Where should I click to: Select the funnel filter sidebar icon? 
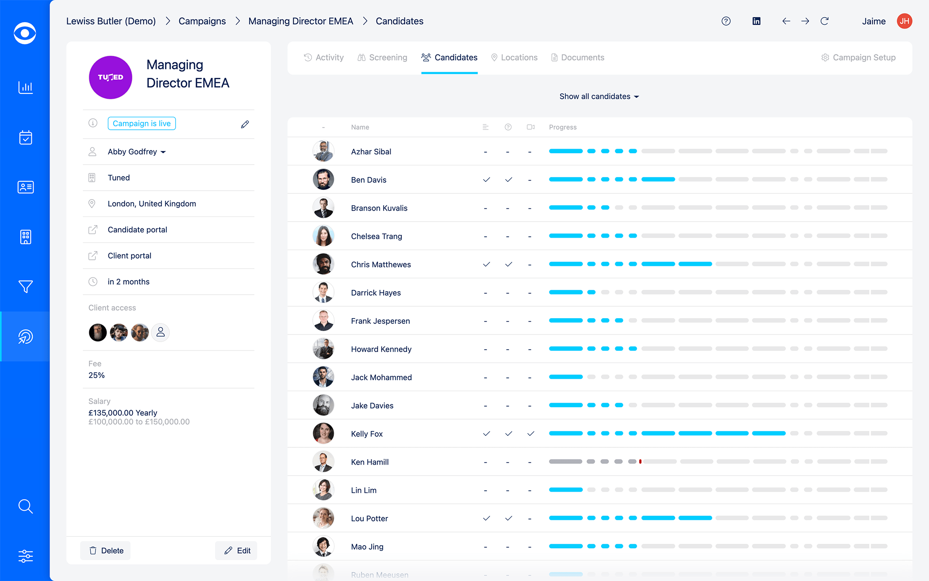(25, 287)
